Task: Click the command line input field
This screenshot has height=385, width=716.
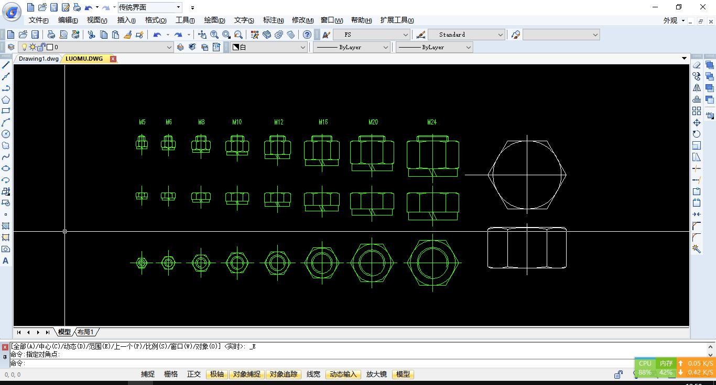Action: click(356, 363)
